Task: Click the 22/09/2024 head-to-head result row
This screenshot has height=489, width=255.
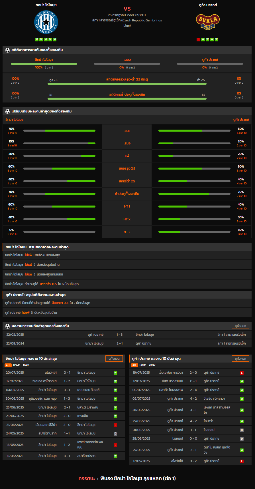Action: pyautogui.click(x=127, y=343)
